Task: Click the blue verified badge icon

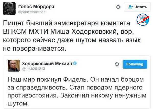Action: tap(75, 63)
